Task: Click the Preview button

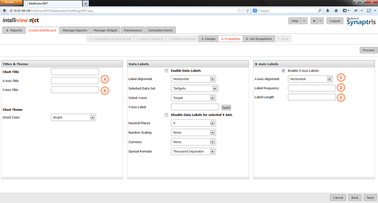Action: tap(368, 50)
